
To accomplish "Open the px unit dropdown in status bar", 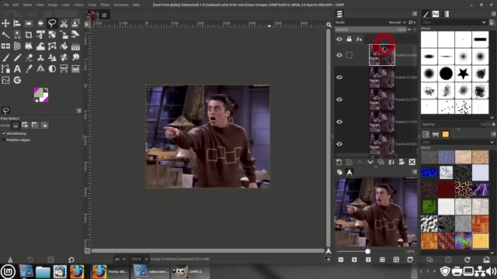I will pos(120,259).
